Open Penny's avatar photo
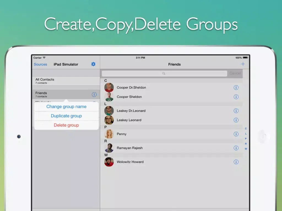The width and height of the screenshot is (282, 211). coord(109,134)
